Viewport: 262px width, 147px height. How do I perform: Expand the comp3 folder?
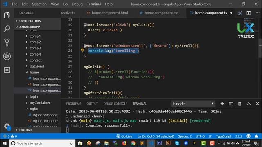[x=35, y=48]
